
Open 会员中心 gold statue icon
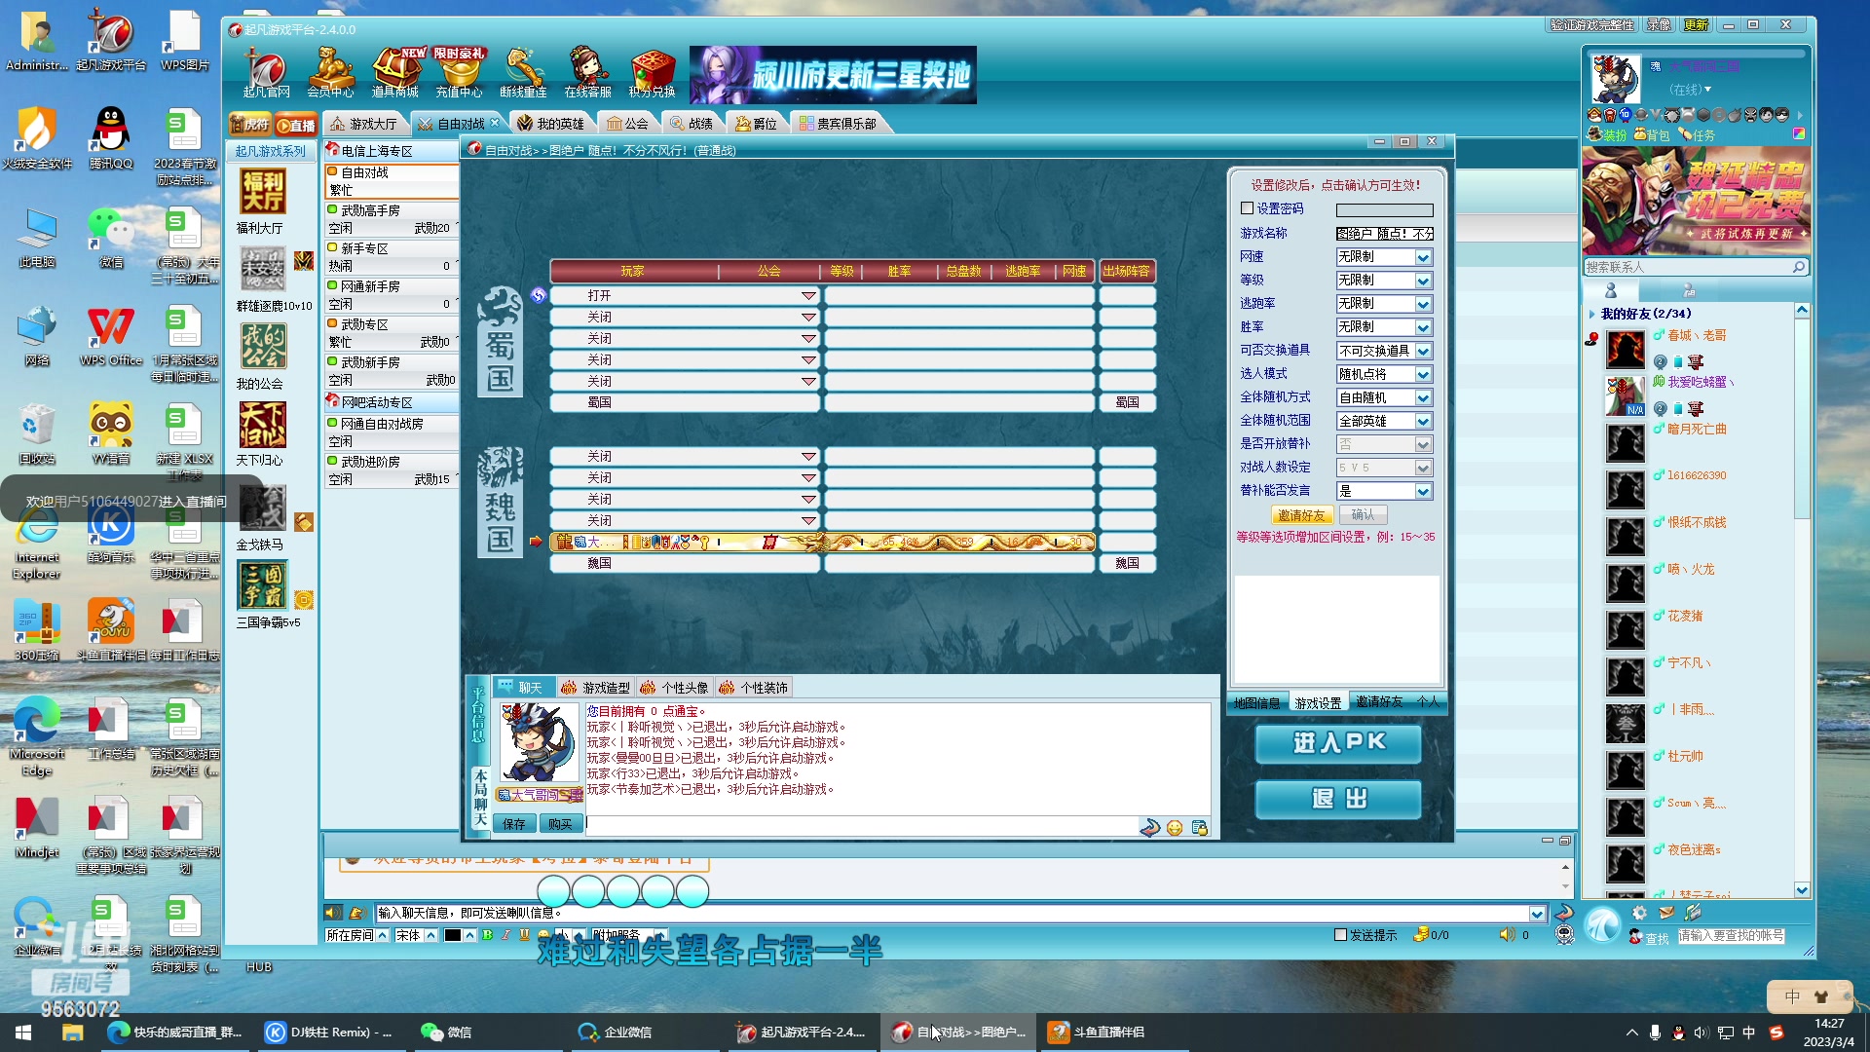330,73
